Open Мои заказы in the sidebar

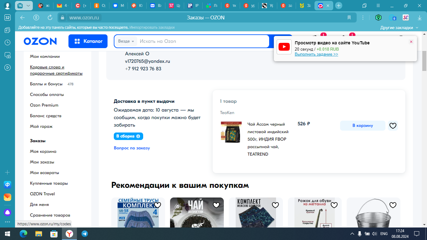[42, 162]
